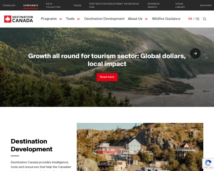This screenshot has width=214, height=171.
Task: Expand the About Us dropdown chevron
Action: click(x=146, y=19)
